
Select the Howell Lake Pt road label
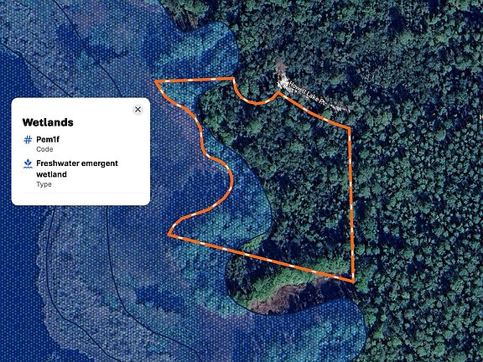pyautogui.click(x=308, y=93)
